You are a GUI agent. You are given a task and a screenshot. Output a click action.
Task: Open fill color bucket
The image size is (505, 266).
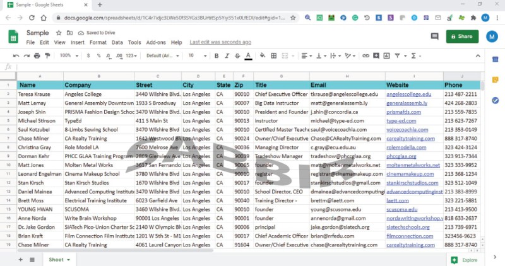pos(263,55)
